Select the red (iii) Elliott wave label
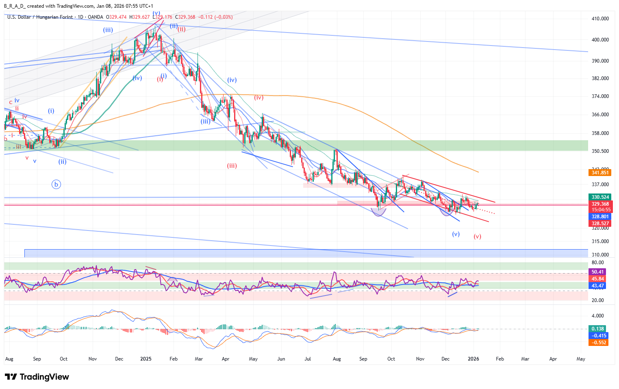Screen dimensions: 619x389 point(232,165)
